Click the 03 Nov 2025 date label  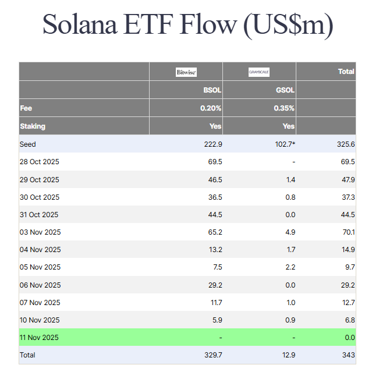(x=40, y=232)
